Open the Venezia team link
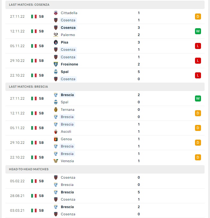Image resolution: width=210 pixels, height=218 pixels. tap(67, 161)
